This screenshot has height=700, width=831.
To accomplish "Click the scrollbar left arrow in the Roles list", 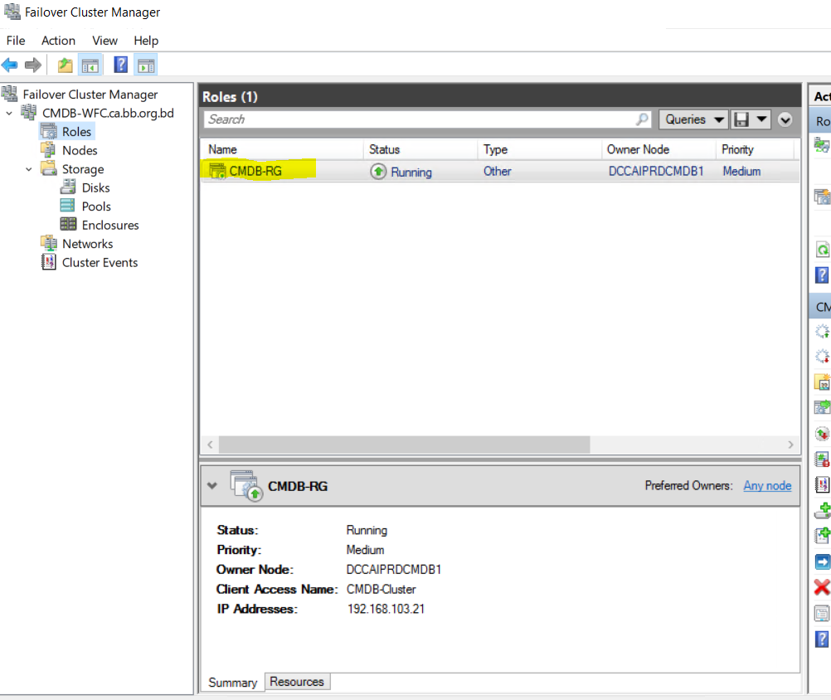I will 210,445.
